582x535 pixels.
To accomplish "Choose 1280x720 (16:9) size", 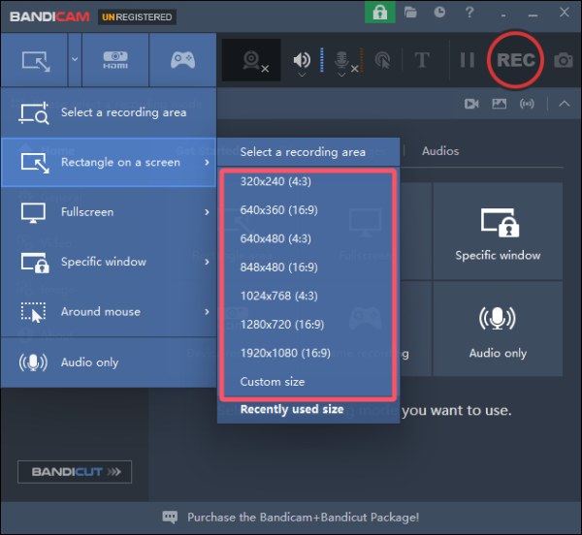I will [x=308, y=325].
